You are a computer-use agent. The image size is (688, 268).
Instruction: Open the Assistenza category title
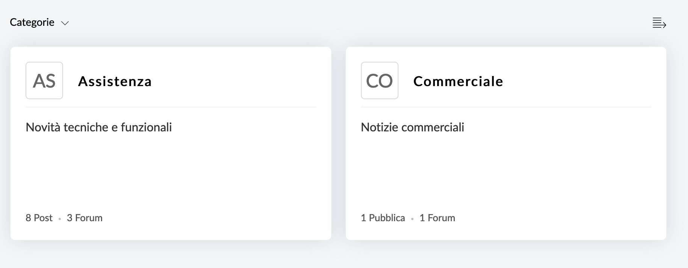click(x=115, y=81)
